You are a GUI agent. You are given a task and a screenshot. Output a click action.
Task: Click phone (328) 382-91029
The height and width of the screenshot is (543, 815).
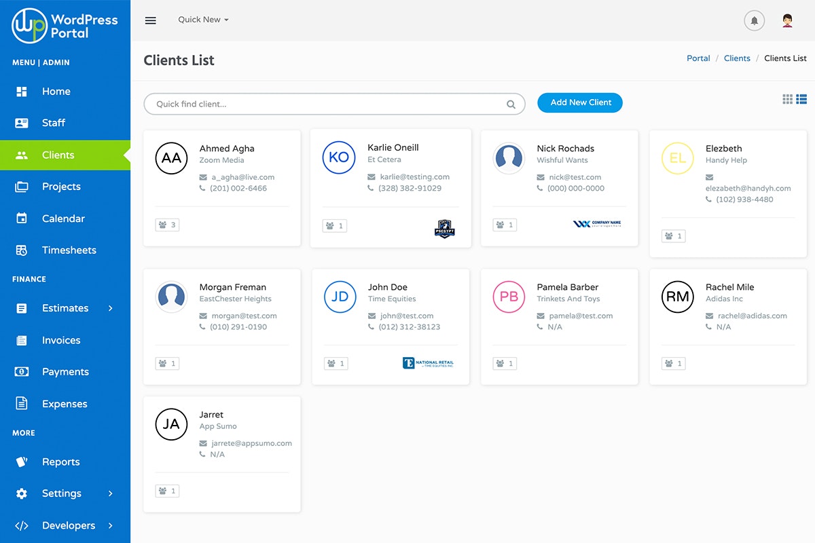(410, 188)
